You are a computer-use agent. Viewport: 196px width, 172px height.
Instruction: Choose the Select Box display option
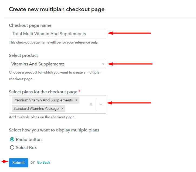[x=12, y=148]
